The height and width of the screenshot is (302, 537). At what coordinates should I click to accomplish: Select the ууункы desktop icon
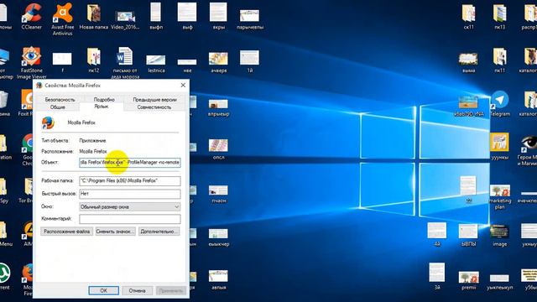point(500,147)
